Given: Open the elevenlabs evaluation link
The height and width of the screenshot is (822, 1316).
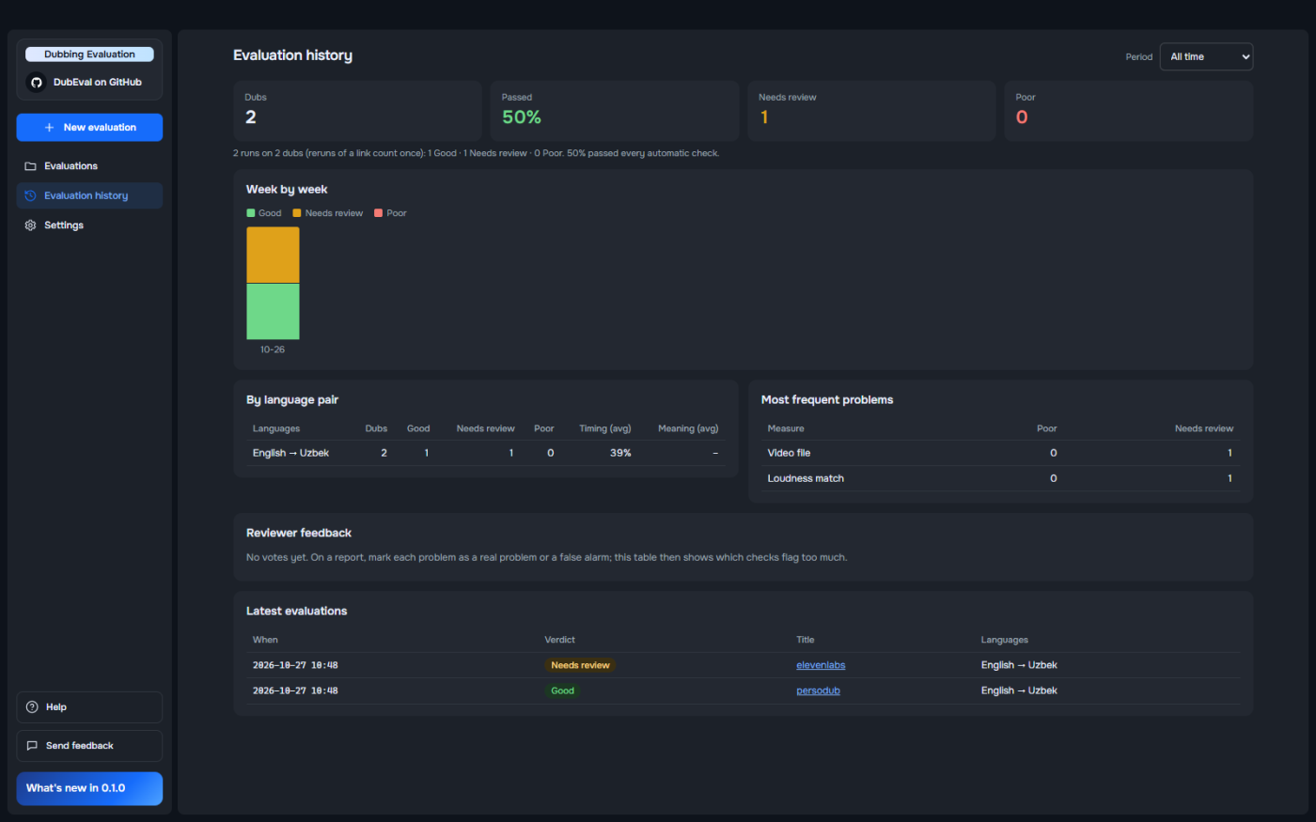Looking at the screenshot, I should [821, 665].
